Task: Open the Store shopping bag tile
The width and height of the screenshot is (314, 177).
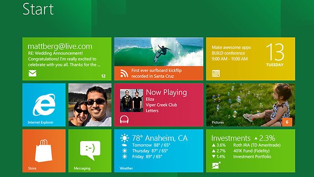Action: 44,151
